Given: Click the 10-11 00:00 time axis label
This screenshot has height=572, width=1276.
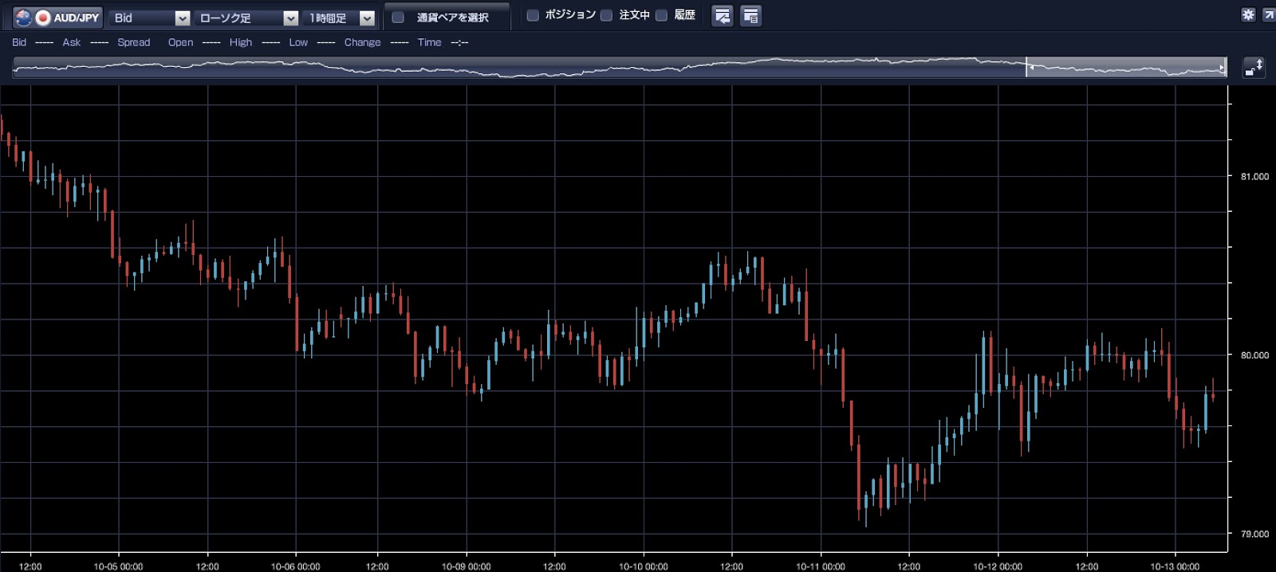Looking at the screenshot, I should [x=820, y=566].
